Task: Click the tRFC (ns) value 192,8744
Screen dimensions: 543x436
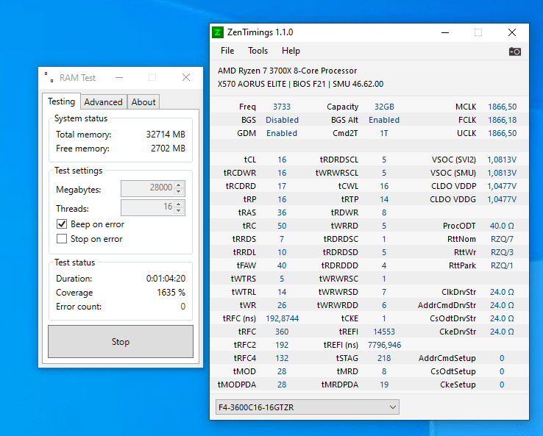Action: tap(282, 318)
